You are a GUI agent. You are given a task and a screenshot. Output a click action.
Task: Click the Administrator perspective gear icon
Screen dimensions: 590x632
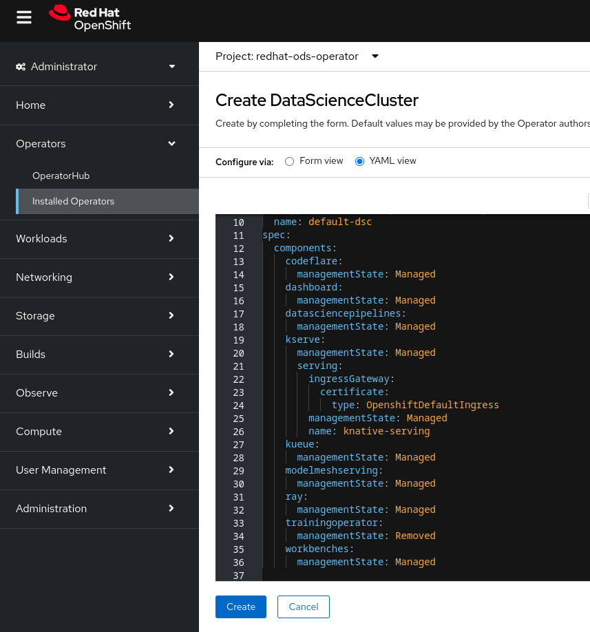pyautogui.click(x=21, y=67)
